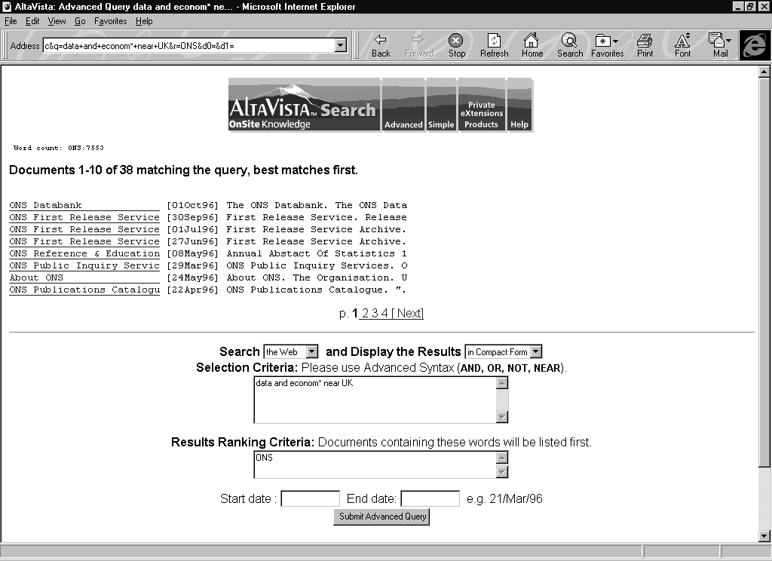Open the File menu
This screenshot has width=772, height=561.
[11, 21]
